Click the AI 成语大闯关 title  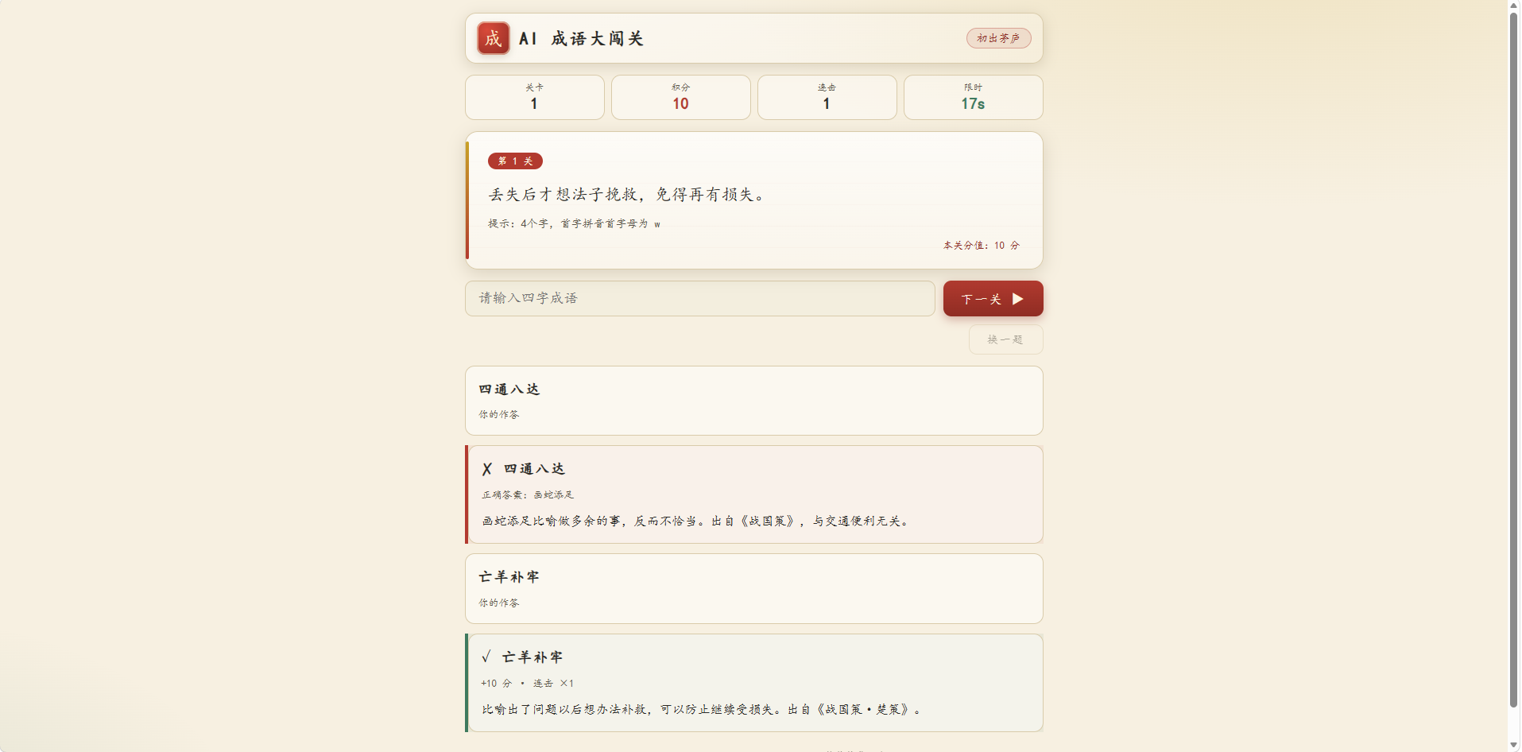pyautogui.click(x=581, y=38)
